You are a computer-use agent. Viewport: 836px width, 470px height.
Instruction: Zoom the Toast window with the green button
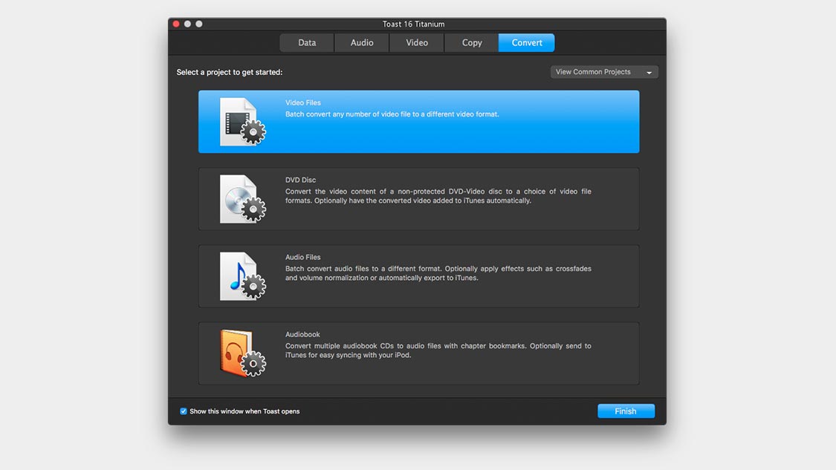tap(199, 24)
